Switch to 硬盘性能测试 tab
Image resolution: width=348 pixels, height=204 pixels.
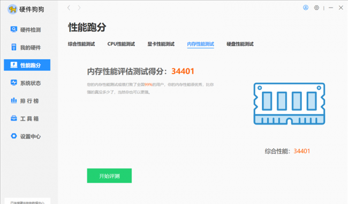240,44
